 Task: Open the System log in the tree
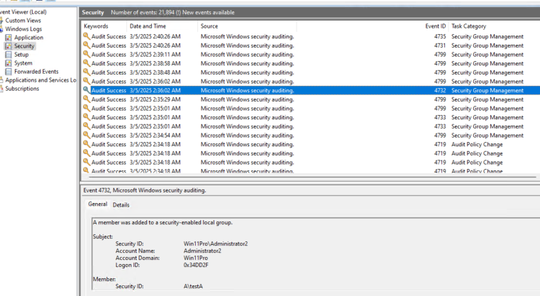click(23, 63)
